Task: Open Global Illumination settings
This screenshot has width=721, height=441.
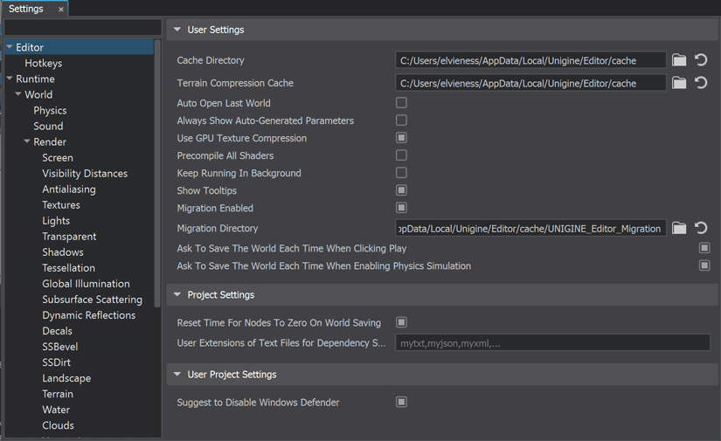Action: pos(86,284)
